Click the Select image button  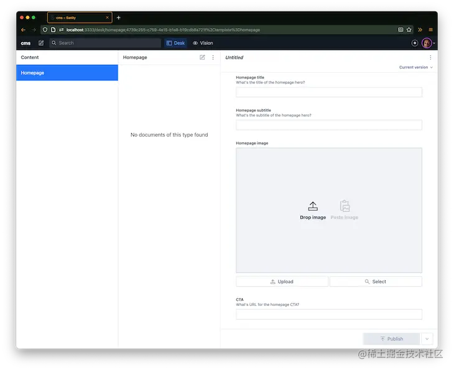point(376,282)
